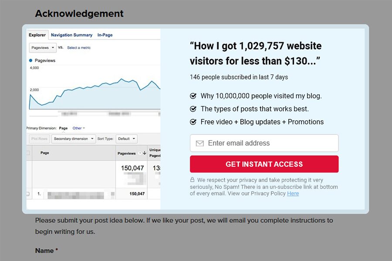
Task: Click the 'Select a metric' link
Action: 79,47
